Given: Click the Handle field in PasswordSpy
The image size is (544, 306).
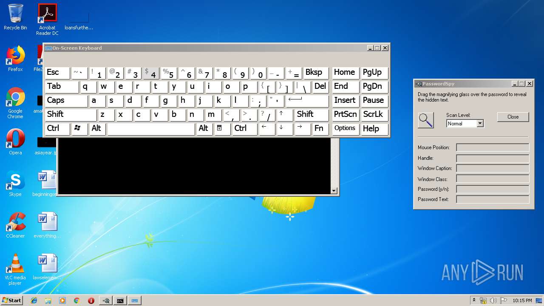Looking at the screenshot, I should pyautogui.click(x=493, y=158).
